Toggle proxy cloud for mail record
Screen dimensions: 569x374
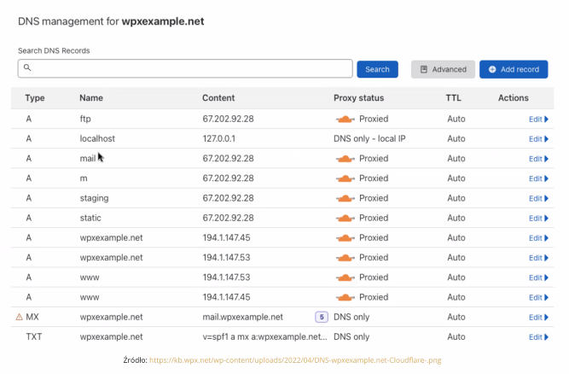pos(345,159)
